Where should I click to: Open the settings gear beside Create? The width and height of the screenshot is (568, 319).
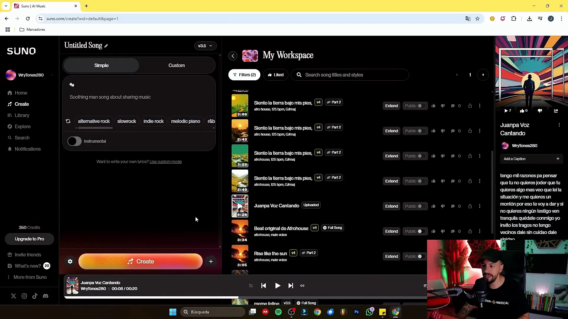[70, 261]
